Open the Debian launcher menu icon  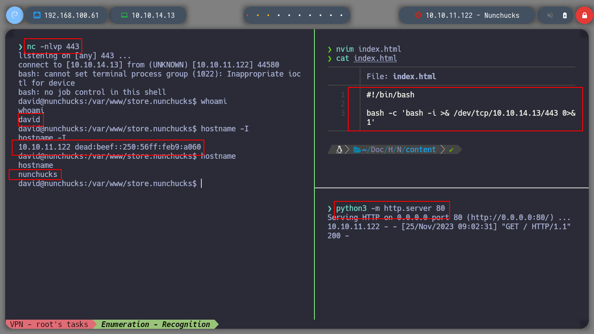tap(14, 15)
